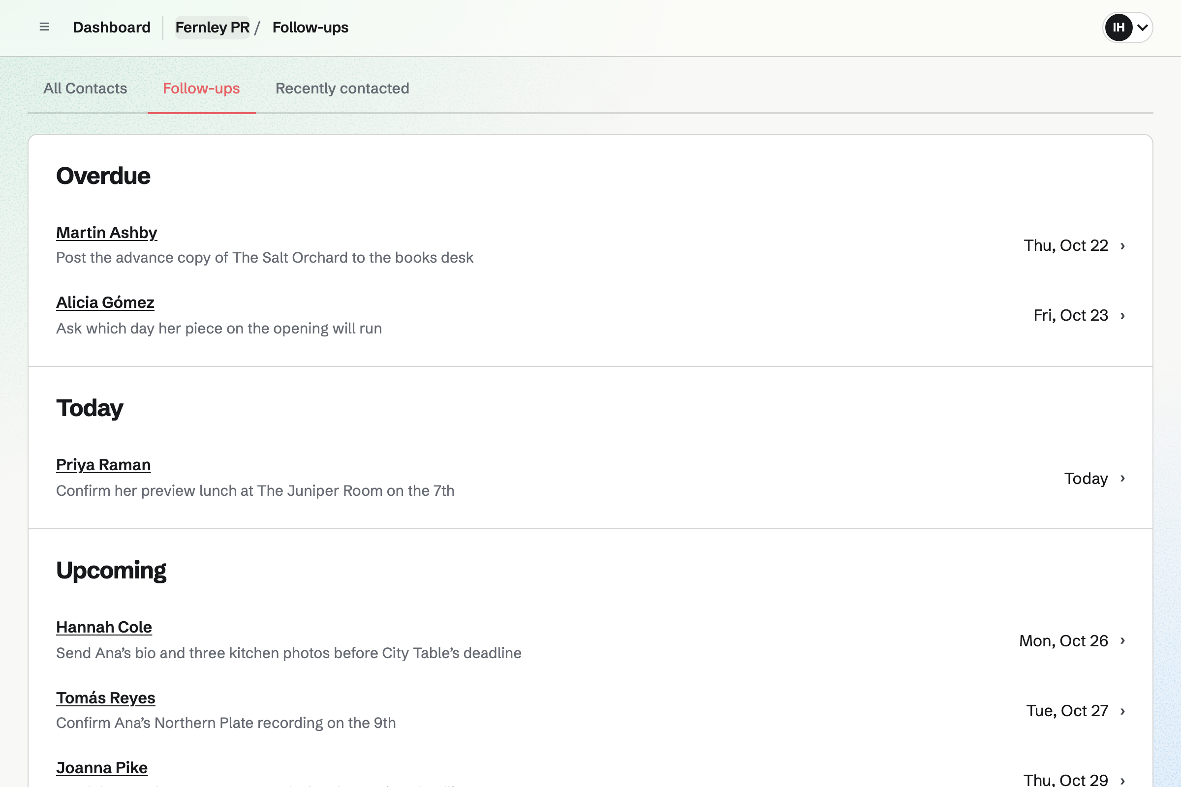The height and width of the screenshot is (787, 1181).
Task: Click the Upcoming section heading
Action: pos(111,571)
